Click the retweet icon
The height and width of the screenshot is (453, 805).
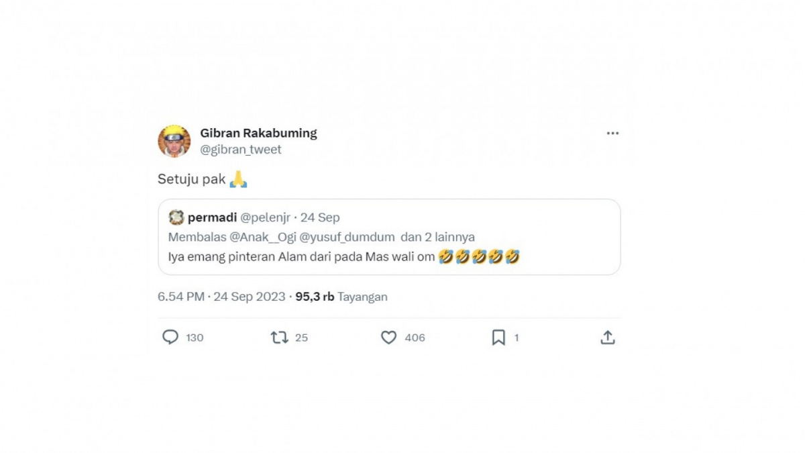click(x=278, y=338)
